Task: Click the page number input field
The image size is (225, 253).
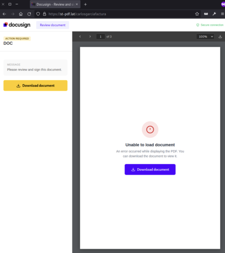Action: tap(100, 37)
